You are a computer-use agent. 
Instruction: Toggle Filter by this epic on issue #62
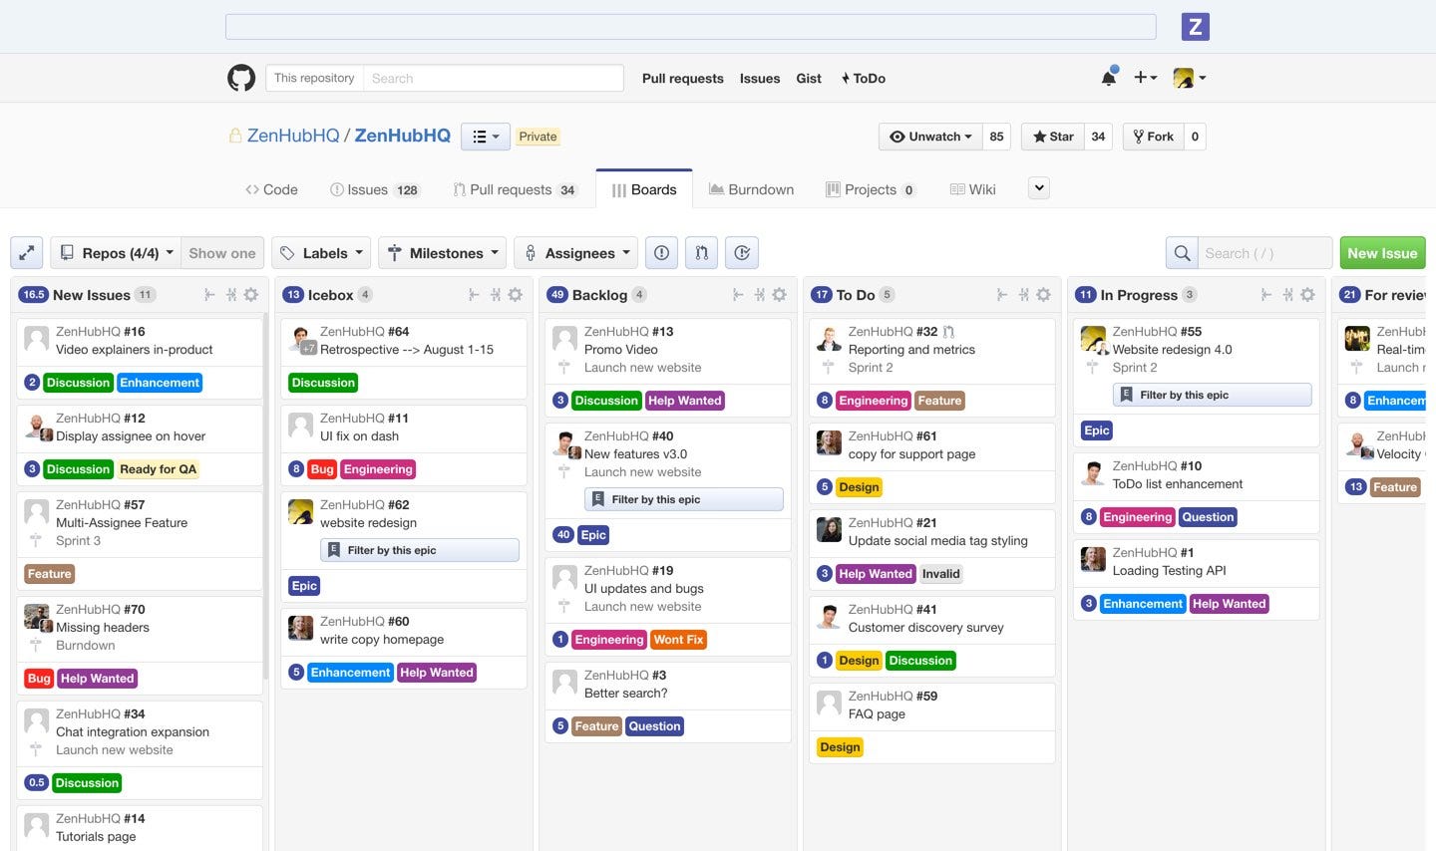(420, 550)
